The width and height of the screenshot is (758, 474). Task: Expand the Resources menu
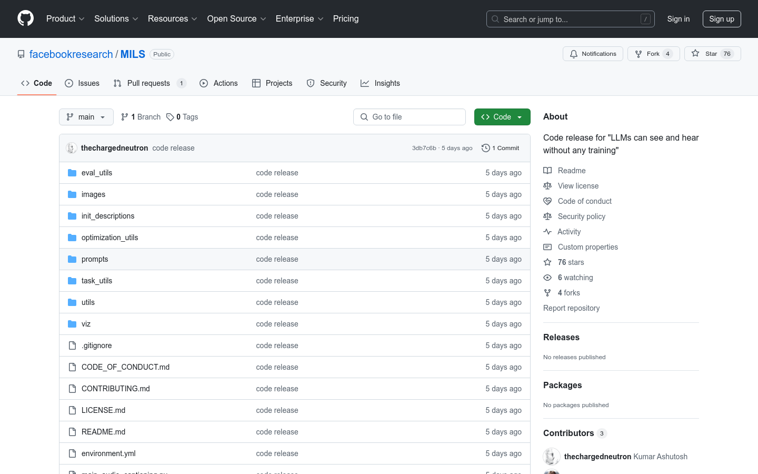point(173,19)
